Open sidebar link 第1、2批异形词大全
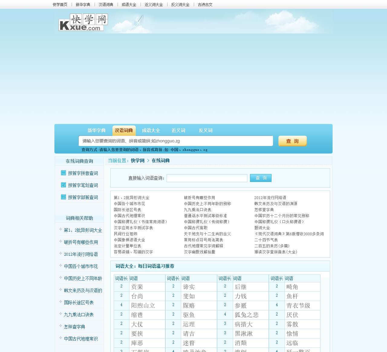 [83, 230]
